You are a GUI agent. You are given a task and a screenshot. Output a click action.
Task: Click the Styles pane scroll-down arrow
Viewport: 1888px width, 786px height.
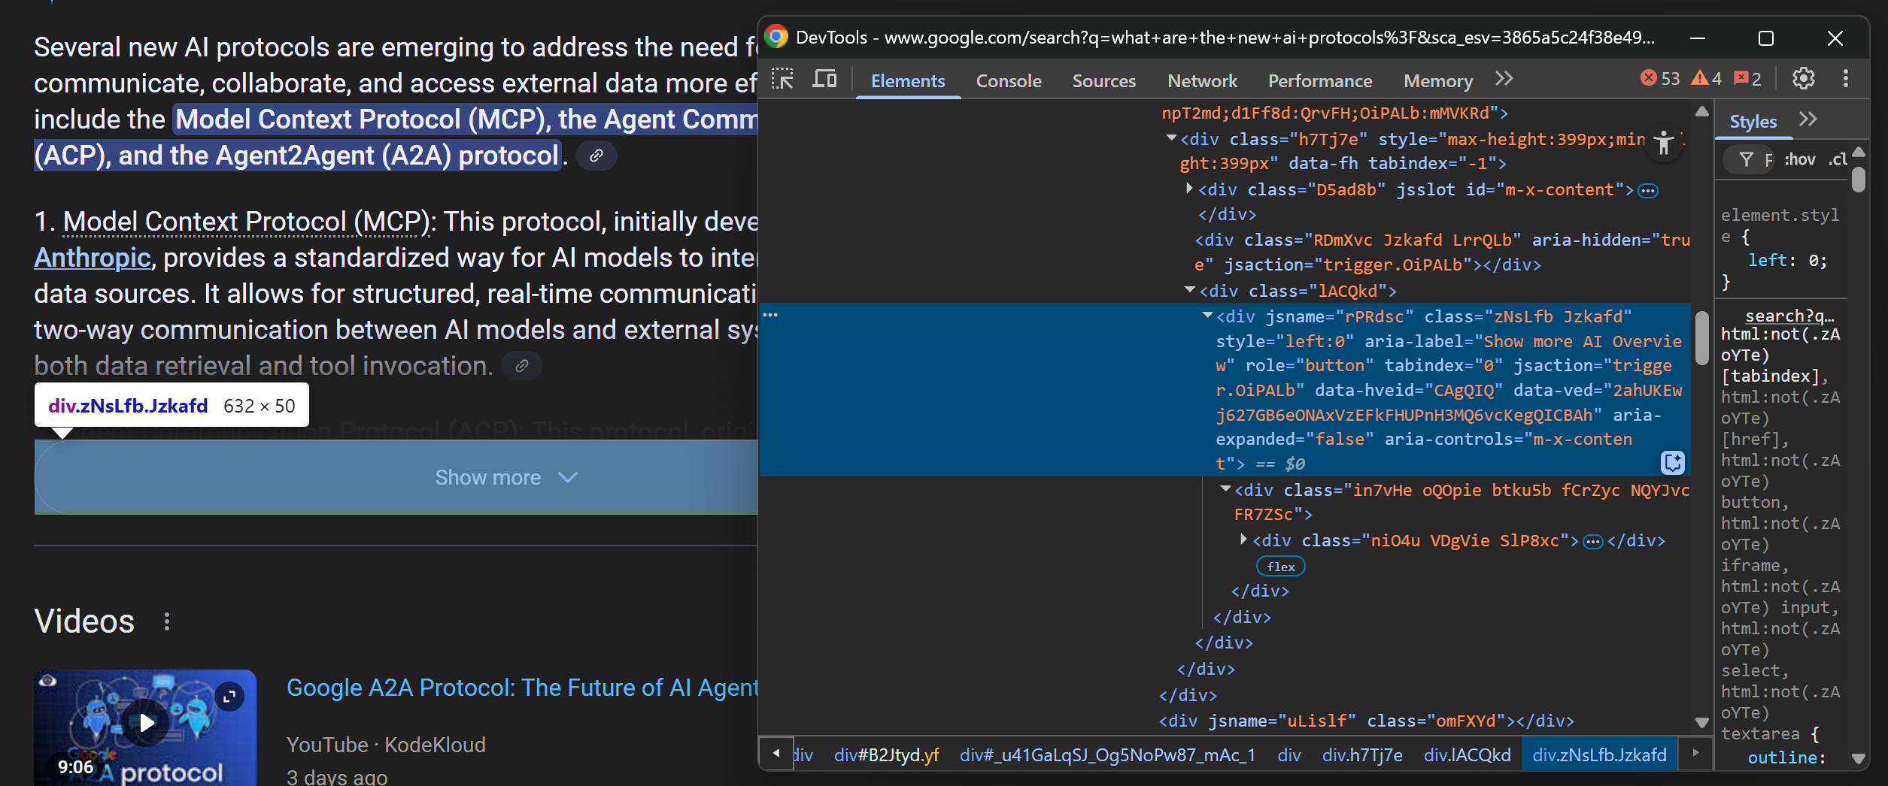click(1859, 759)
